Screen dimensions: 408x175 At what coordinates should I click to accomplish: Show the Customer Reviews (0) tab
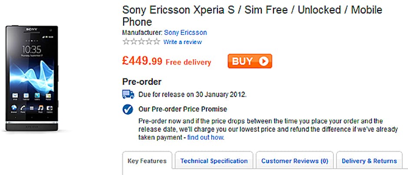tap(295, 161)
